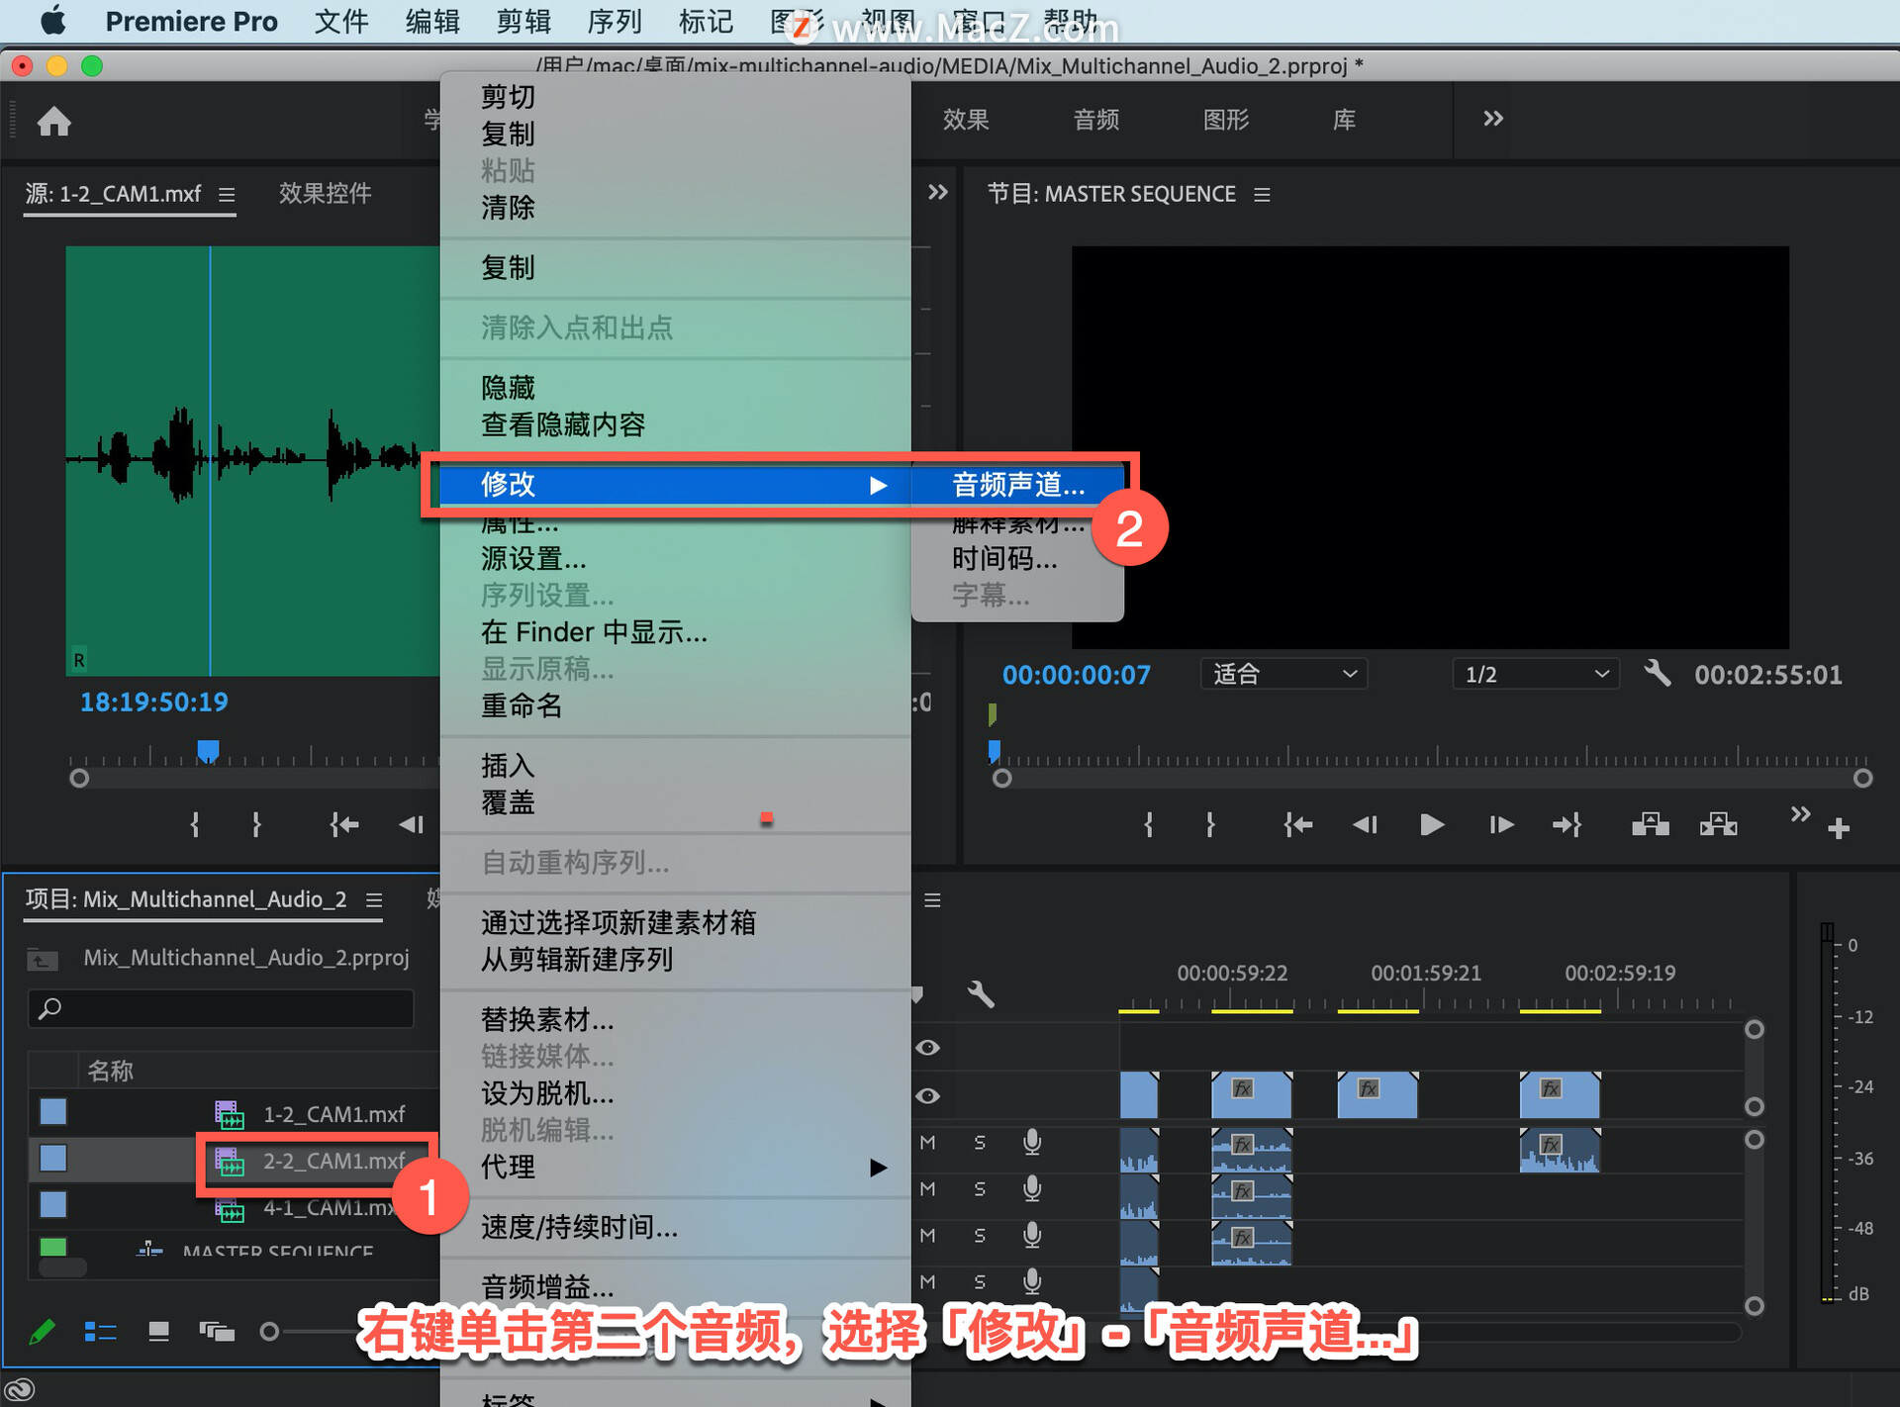Switch to the 效果控件 tab
1900x1407 pixels.
[325, 193]
